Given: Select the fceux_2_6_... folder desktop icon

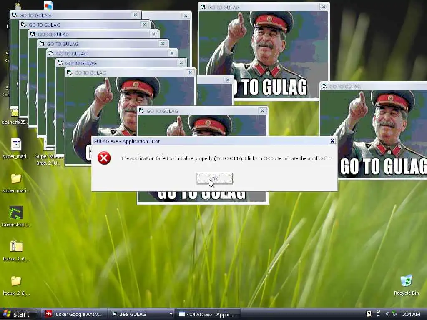Looking at the screenshot, I should point(16,285).
